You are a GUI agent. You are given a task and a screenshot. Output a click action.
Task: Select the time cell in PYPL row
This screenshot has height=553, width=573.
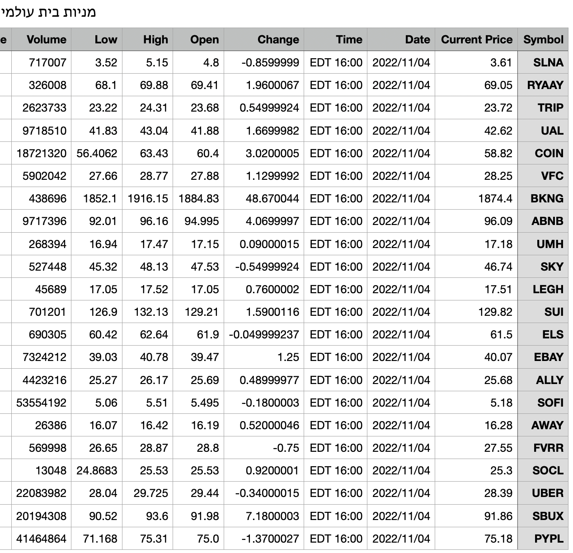coord(336,539)
